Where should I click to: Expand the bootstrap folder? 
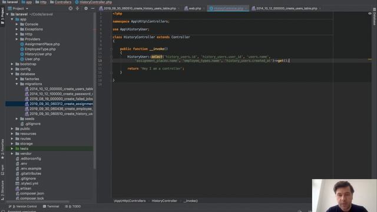click(12, 64)
